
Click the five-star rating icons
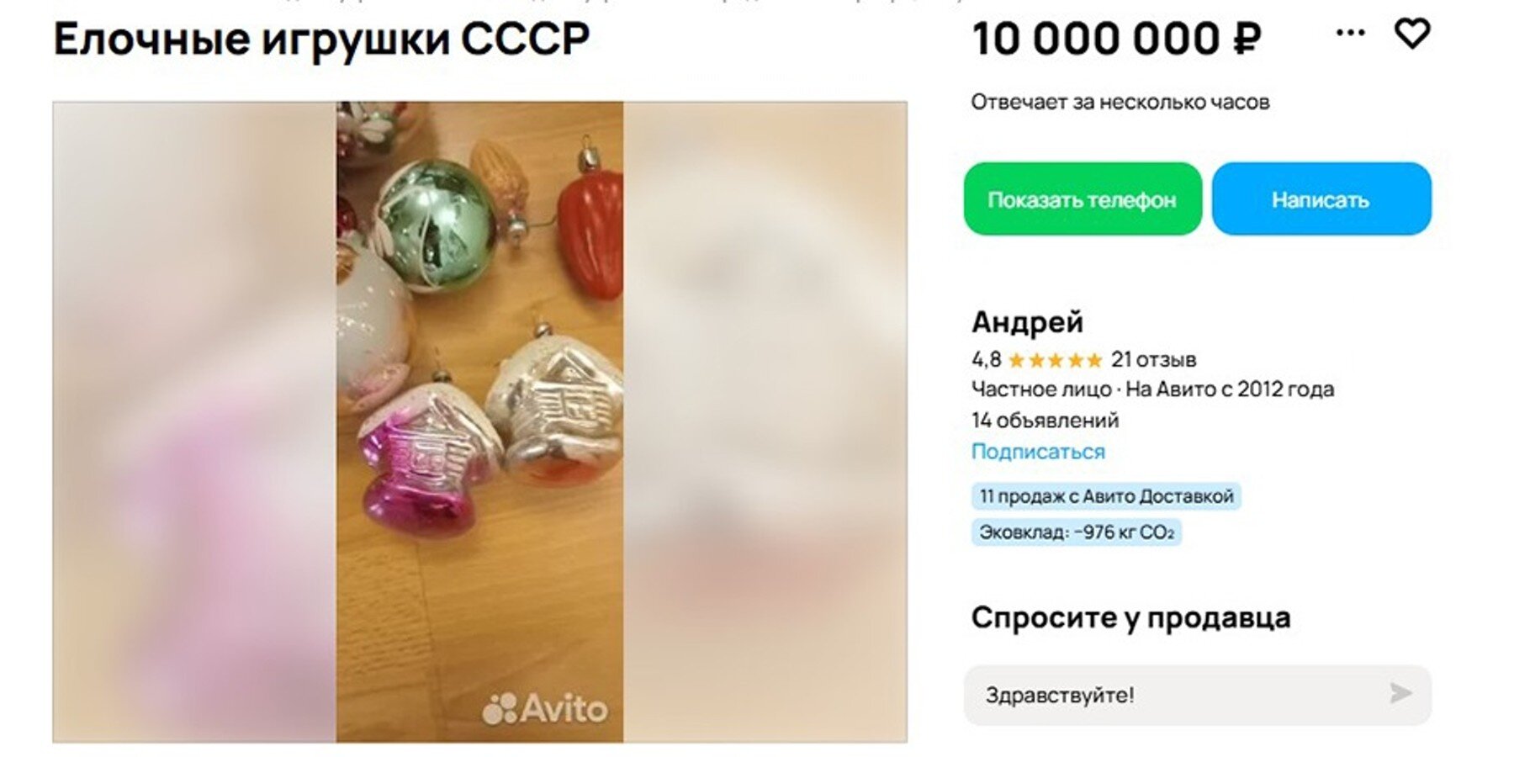(1055, 360)
